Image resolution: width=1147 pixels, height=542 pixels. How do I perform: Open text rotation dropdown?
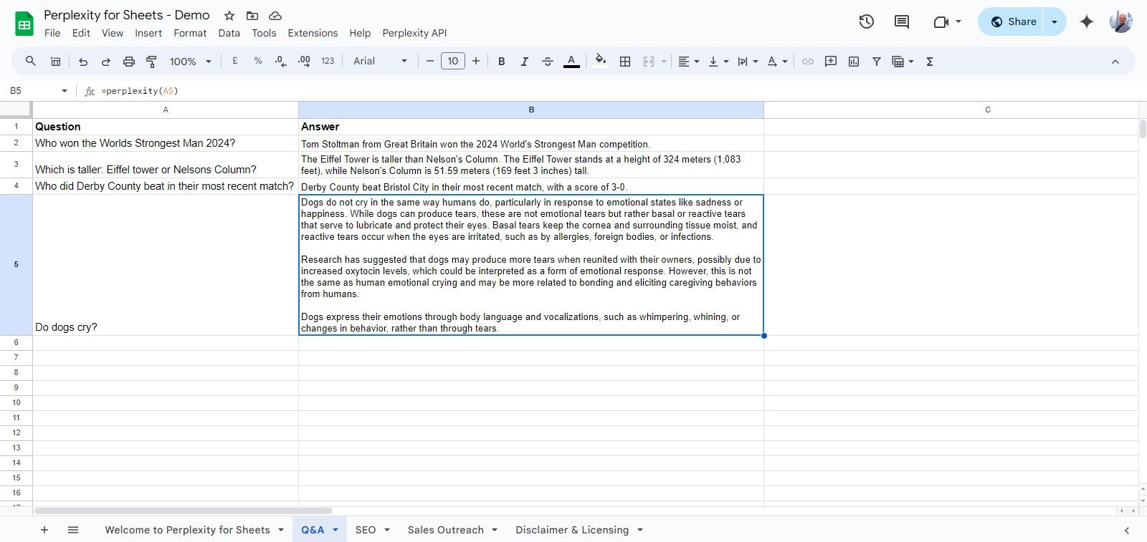click(x=777, y=62)
